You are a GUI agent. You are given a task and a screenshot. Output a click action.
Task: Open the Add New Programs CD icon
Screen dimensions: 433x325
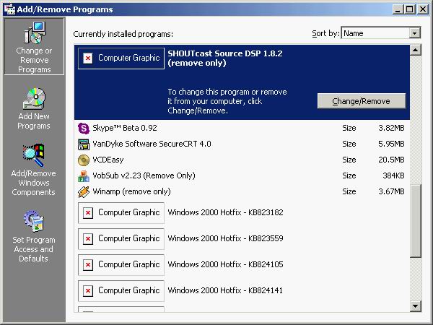[34, 99]
